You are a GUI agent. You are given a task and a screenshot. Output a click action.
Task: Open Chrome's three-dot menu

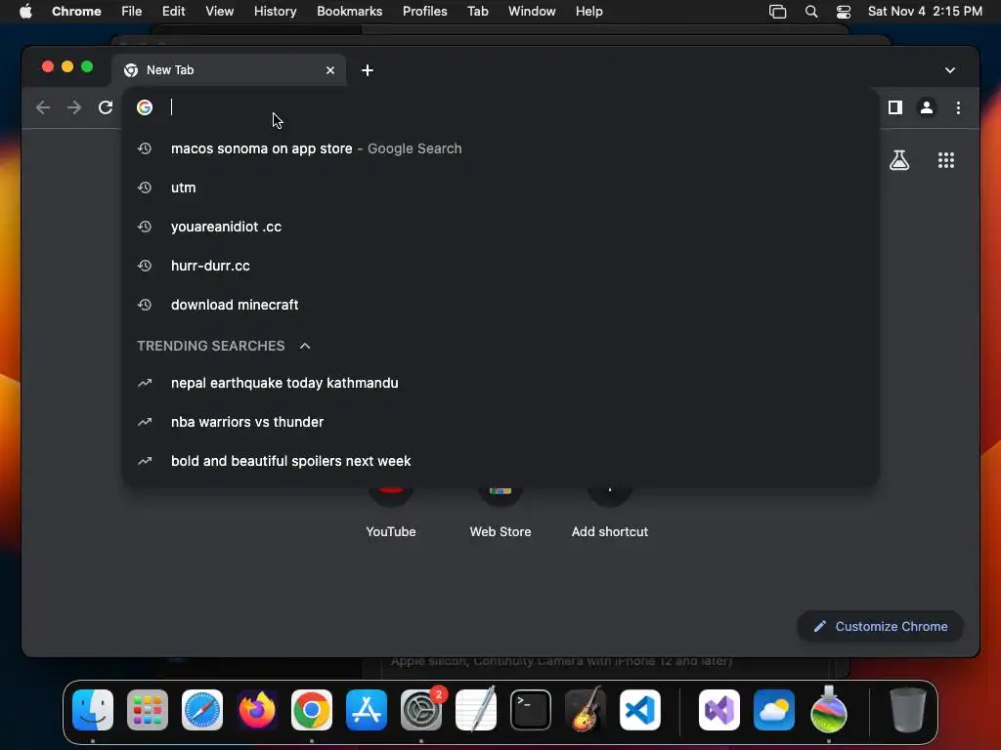(958, 107)
